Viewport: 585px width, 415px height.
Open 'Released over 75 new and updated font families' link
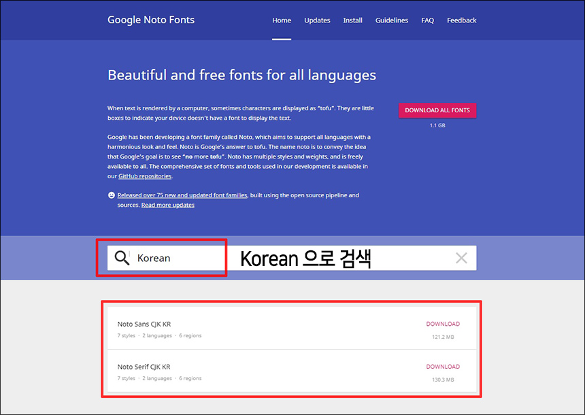click(182, 195)
